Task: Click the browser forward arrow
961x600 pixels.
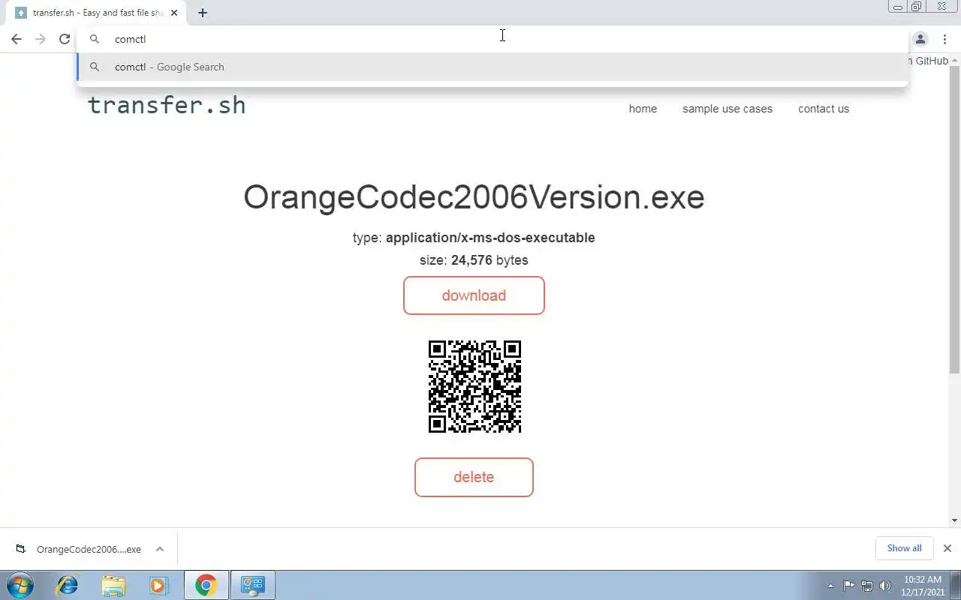Action: click(x=41, y=39)
